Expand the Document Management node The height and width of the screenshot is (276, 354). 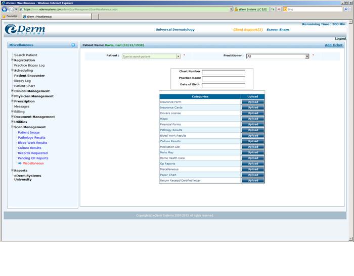(13, 117)
